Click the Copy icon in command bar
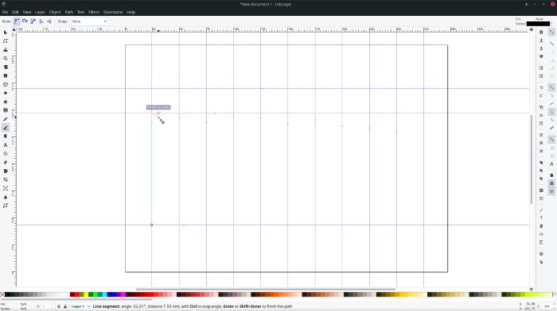Screen dimensions: 557x311 (541, 107)
